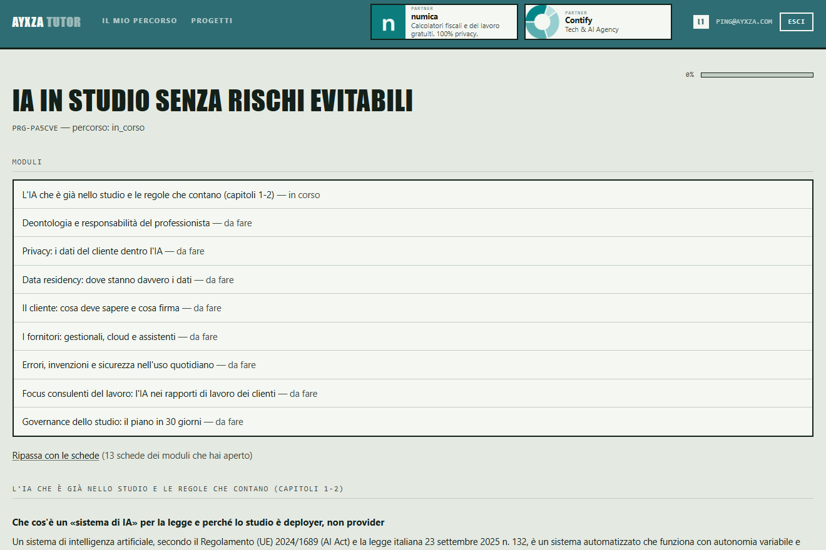Log out with the ESCI button
This screenshot has width=826, height=550.
[x=796, y=22]
